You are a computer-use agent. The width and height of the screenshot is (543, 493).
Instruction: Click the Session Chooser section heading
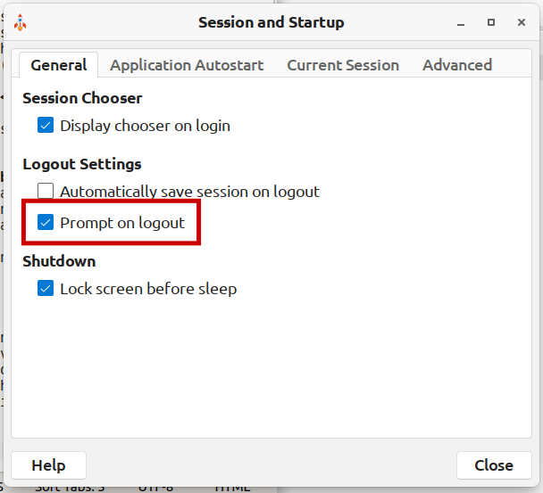pyautogui.click(x=82, y=98)
